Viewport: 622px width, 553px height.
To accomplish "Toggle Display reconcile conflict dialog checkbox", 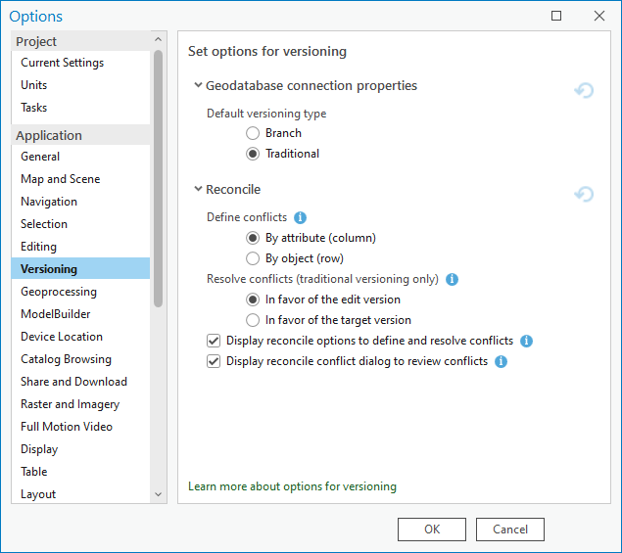I will coord(214,361).
